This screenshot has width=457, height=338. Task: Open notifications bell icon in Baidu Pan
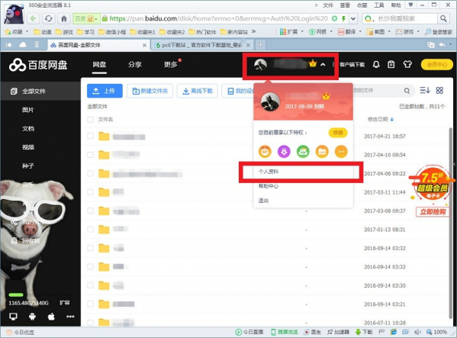[376, 64]
